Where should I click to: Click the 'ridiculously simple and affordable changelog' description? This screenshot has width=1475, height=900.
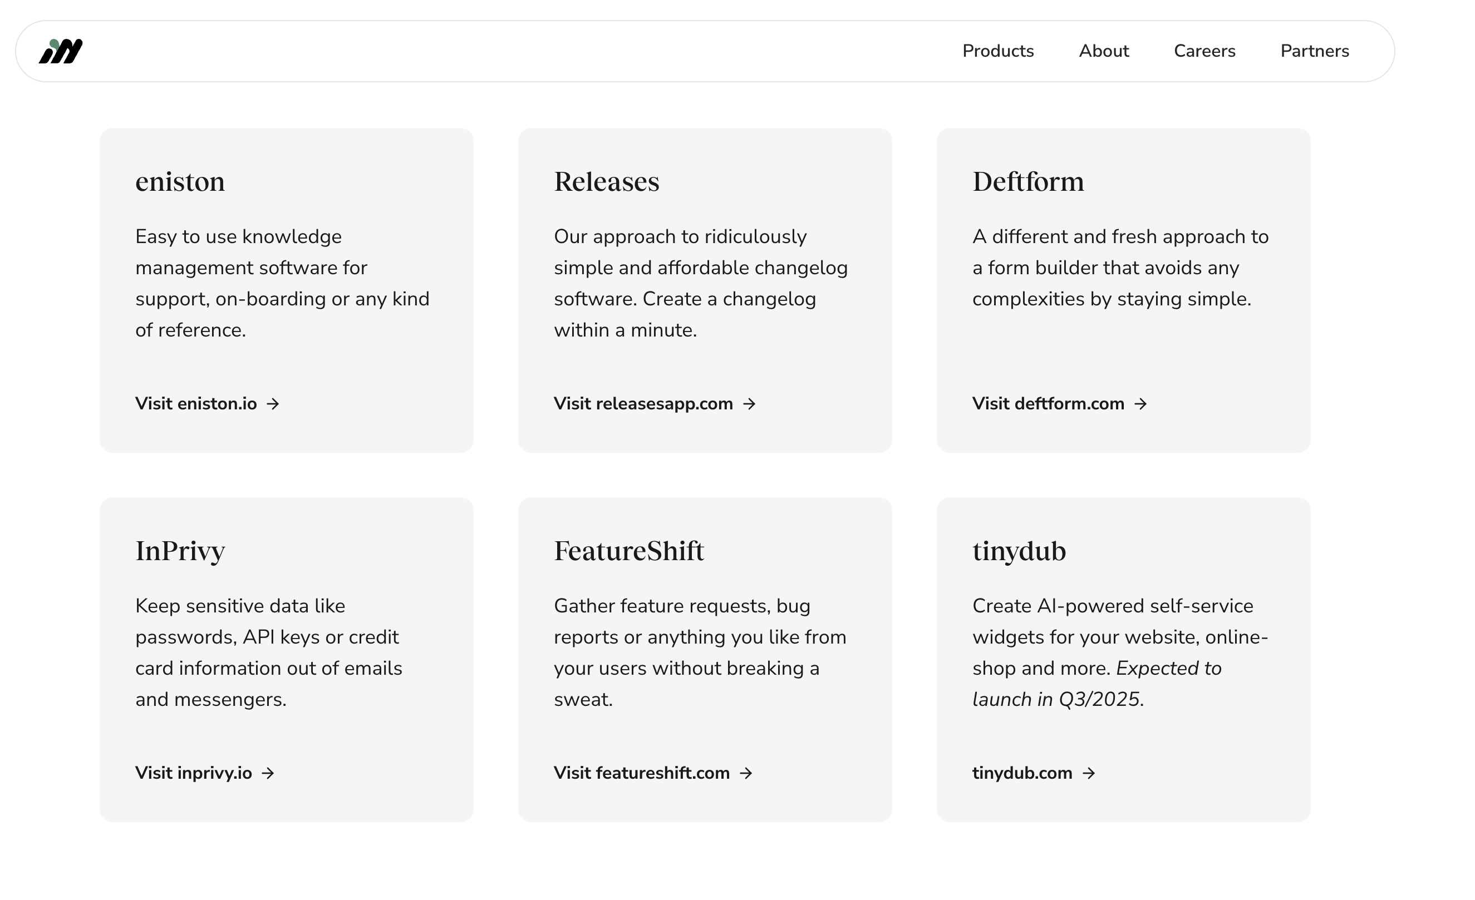coord(700,283)
